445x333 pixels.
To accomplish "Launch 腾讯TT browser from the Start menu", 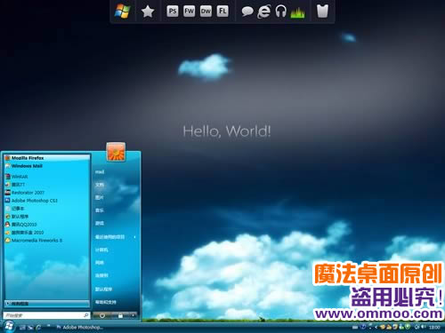I will click(x=47, y=185).
